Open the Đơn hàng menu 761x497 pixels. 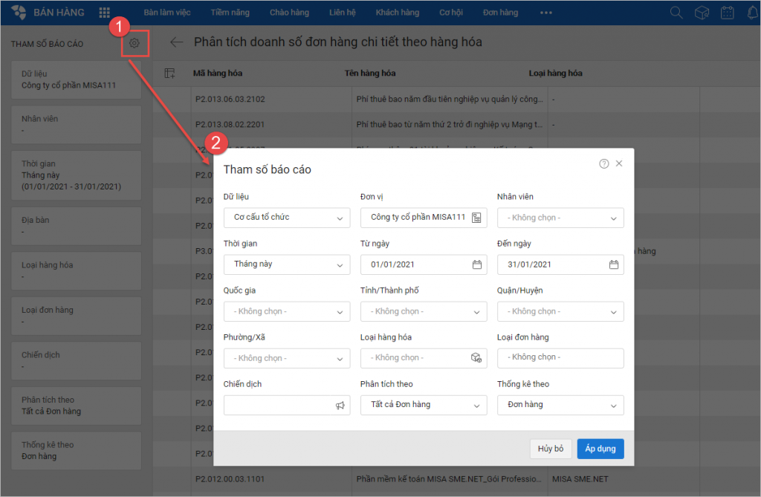[500, 13]
